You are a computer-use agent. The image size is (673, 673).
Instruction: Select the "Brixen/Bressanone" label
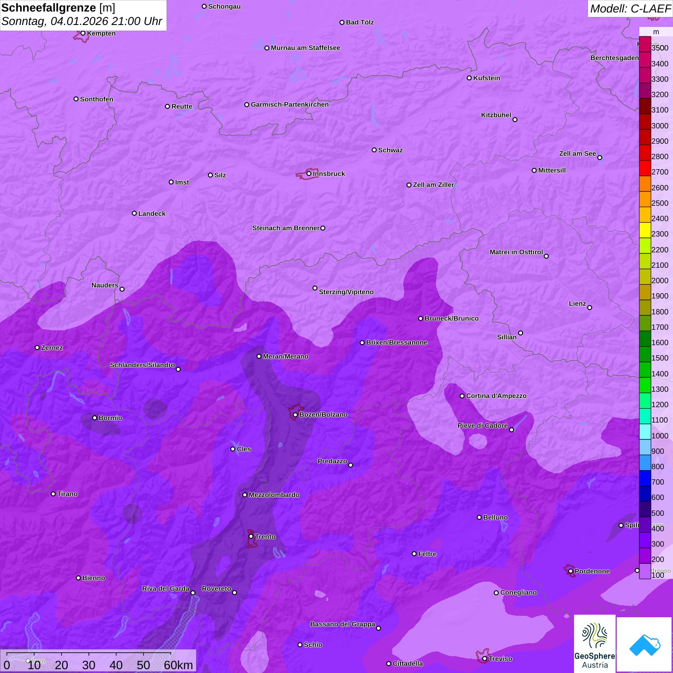pyautogui.click(x=397, y=342)
